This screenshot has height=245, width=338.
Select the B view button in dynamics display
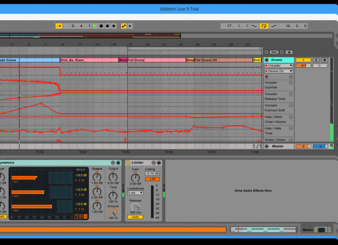81,216
